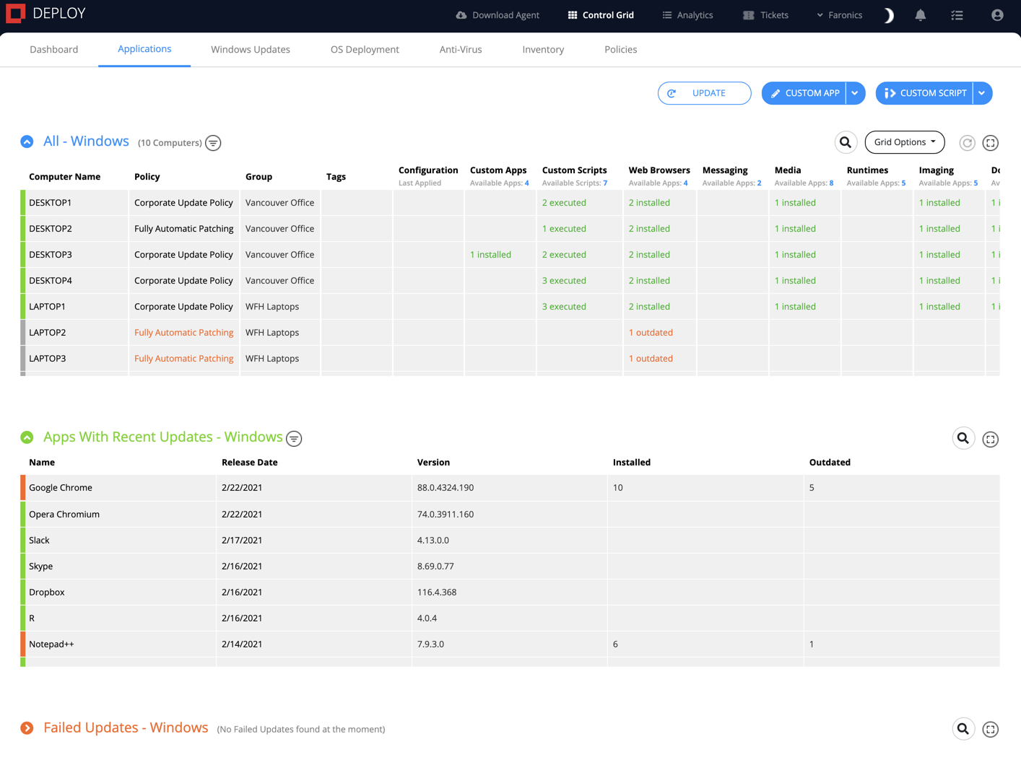Click the Deploy logo icon
Viewport: 1021px width, 765px height.
(15, 13)
